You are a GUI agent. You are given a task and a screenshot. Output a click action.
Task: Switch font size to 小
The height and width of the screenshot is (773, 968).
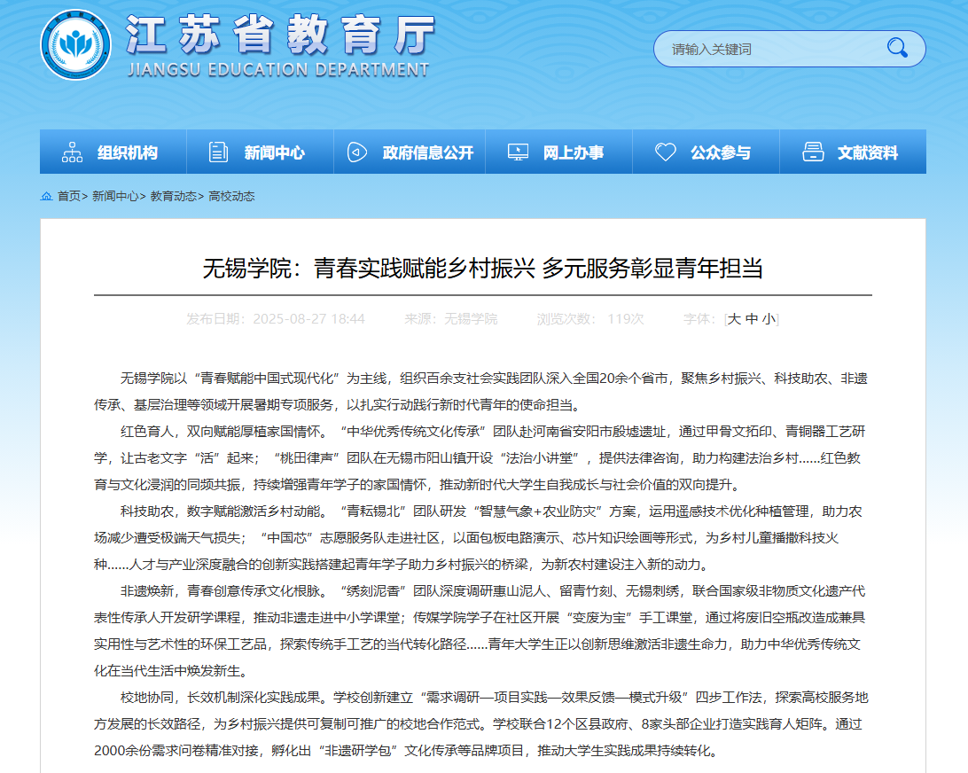click(x=768, y=319)
